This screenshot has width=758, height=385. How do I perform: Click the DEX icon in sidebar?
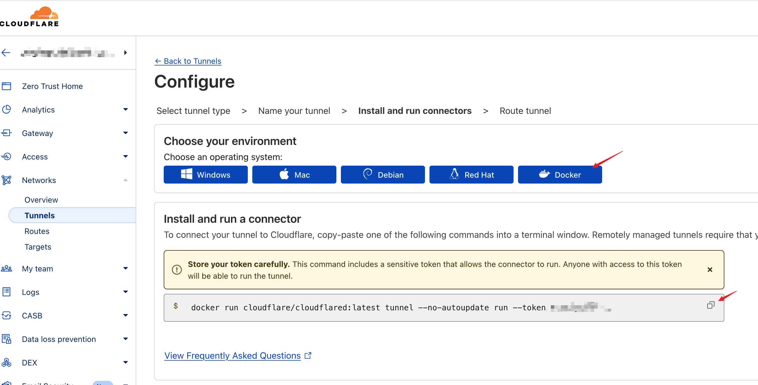coord(6,362)
